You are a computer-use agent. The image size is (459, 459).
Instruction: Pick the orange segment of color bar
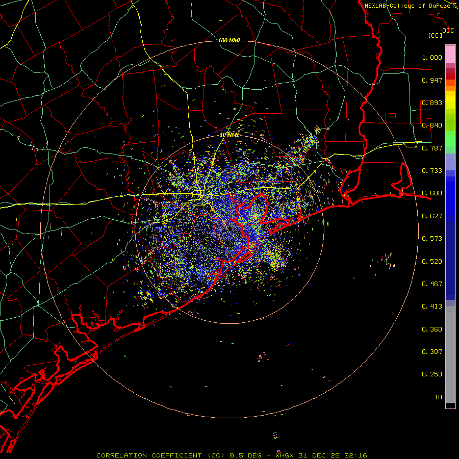click(x=450, y=88)
